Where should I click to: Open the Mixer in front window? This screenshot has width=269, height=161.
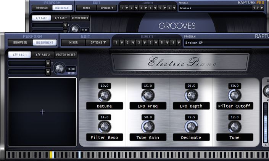pyautogui.click(x=73, y=42)
